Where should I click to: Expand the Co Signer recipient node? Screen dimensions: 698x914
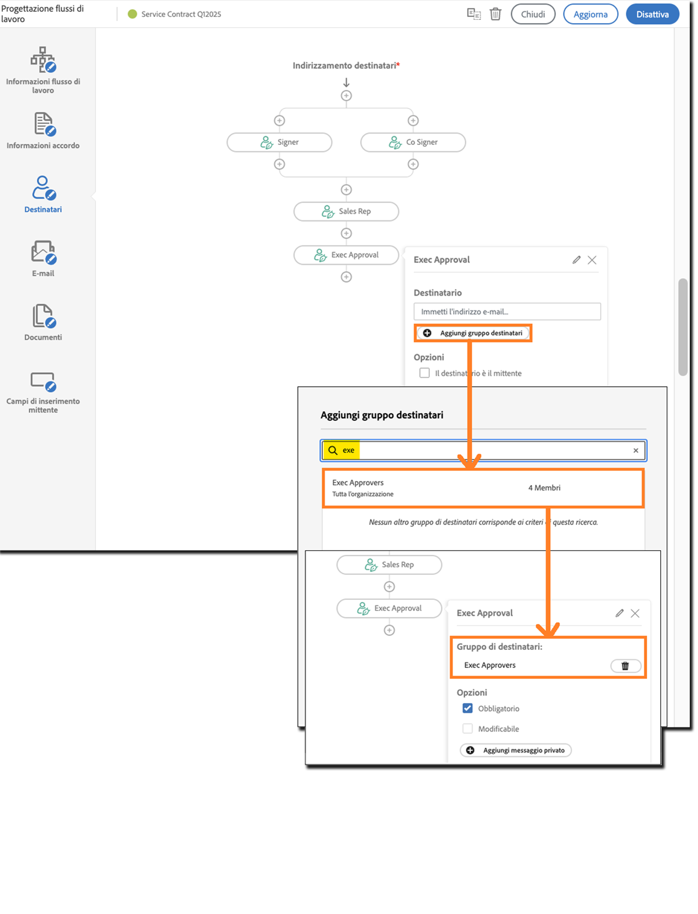[413, 142]
